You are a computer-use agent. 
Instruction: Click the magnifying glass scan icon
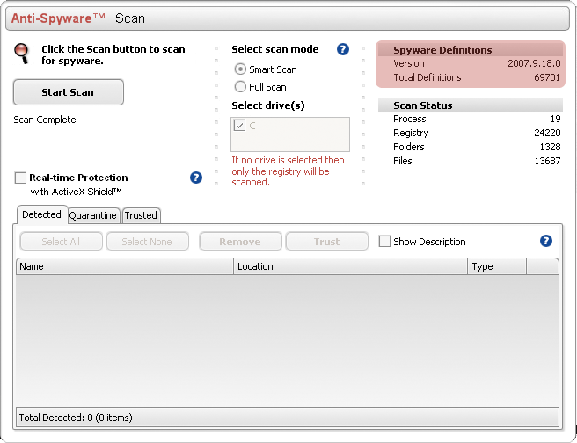coord(21,53)
